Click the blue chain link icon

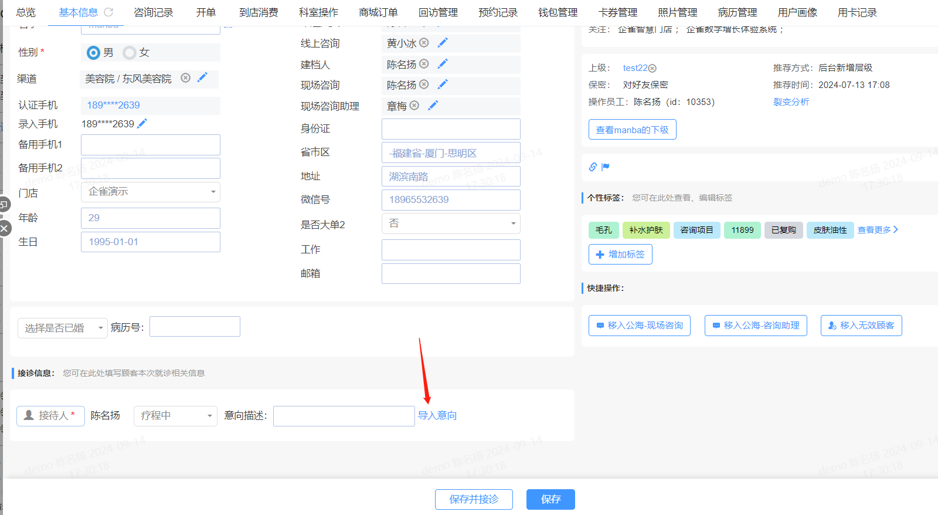tap(593, 167)
